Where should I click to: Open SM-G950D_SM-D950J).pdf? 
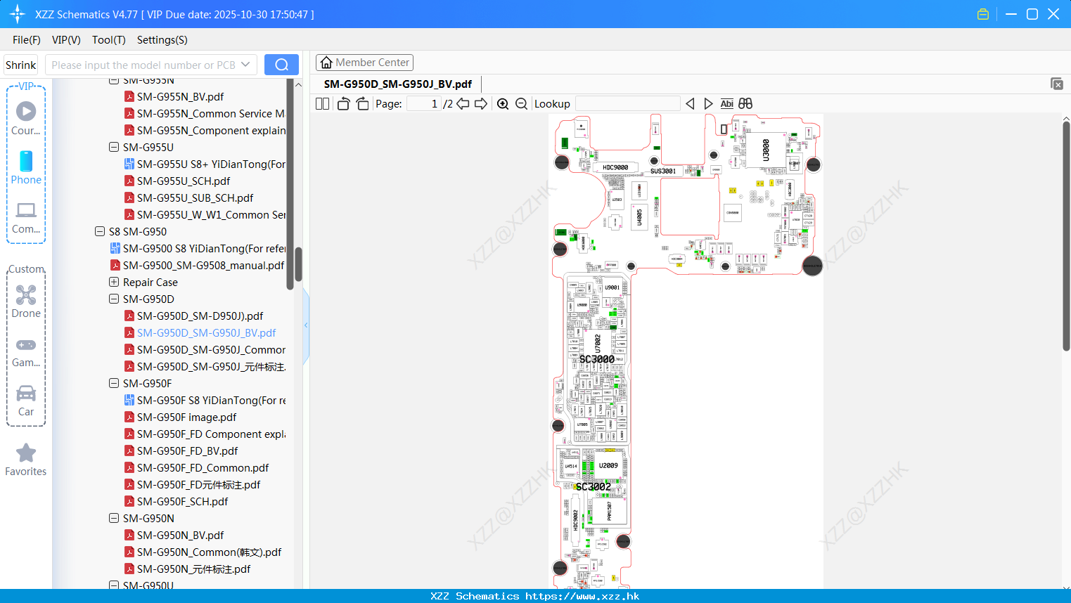pos(200,316)
